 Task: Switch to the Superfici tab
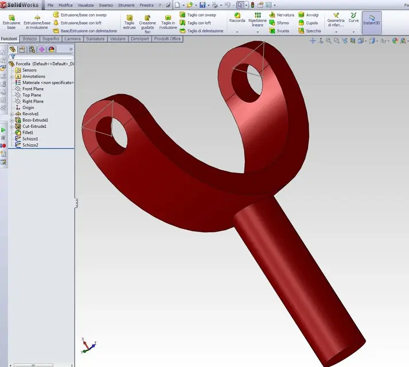50,39
